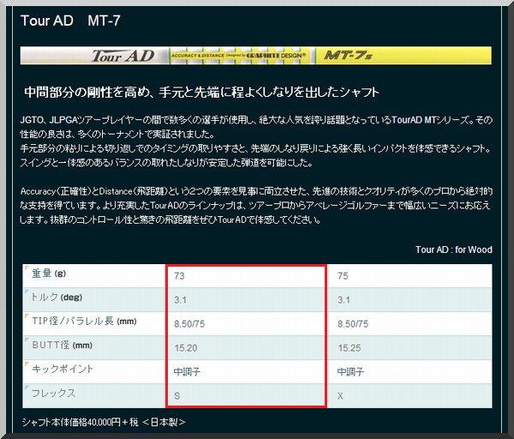The height and width of the screenshot is (439, 514).
Task: Click 中調子 in the S flex column
Action: tap(187, 372)
